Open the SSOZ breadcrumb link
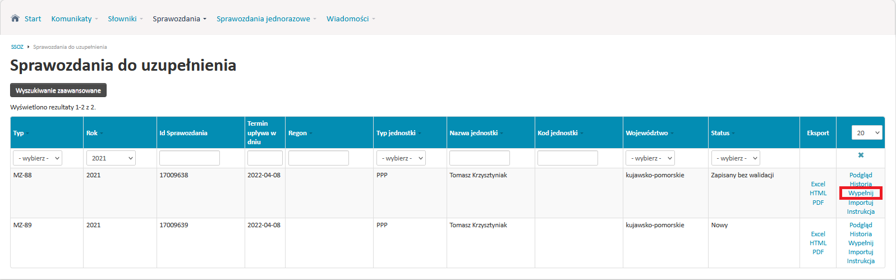Image resolution: width=896 pixels, height=280 pixels. coord(17,47)
